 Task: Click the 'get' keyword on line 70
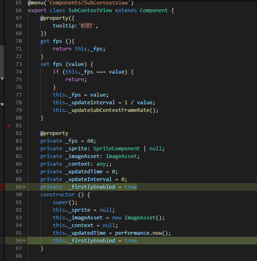pyautogui.click(x=45, y=41)
